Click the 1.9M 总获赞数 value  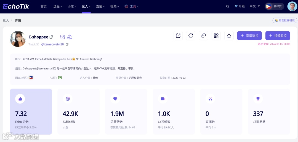point(117,114)
